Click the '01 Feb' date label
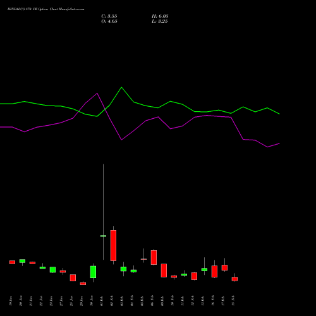Image resolution: width=316 pixels, height=316 pixels. click(102, 301)
